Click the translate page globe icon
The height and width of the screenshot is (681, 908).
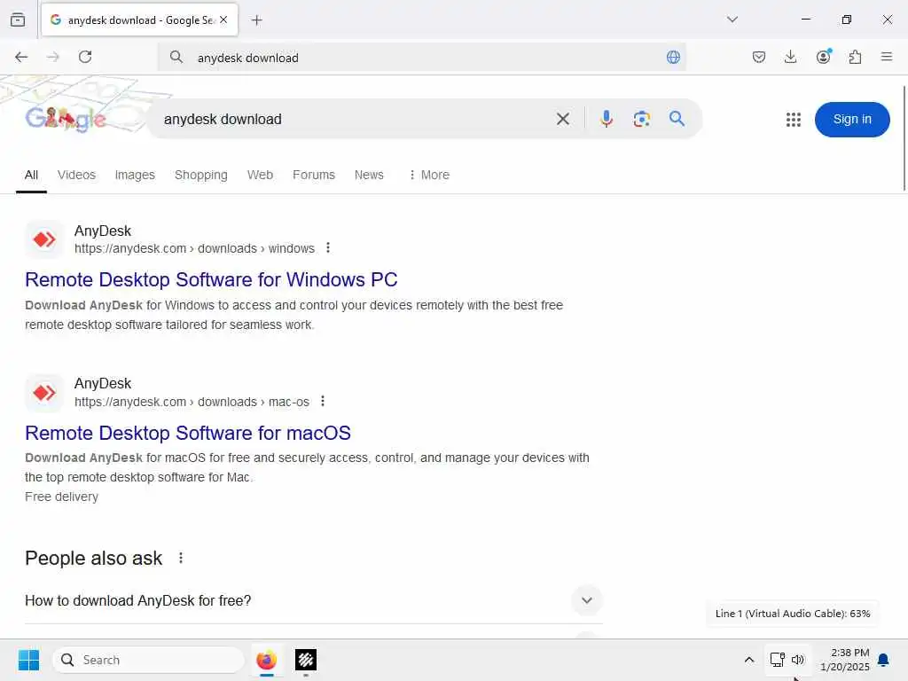673,58
